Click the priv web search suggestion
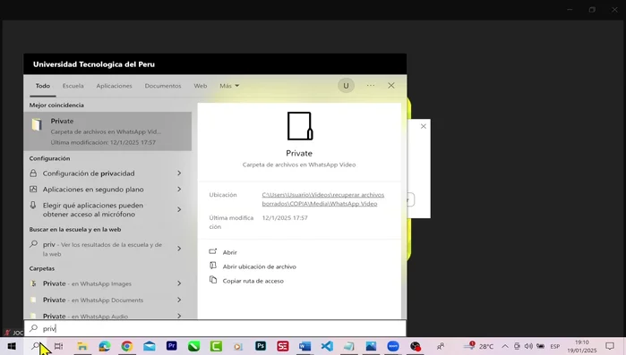The height and width of the screenshot is (355, 626). 102,249
